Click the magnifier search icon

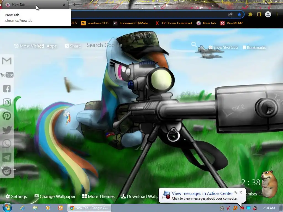(194, 44)
